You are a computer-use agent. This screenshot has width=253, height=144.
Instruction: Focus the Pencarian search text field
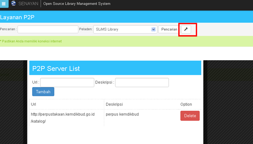coord(48,29)
